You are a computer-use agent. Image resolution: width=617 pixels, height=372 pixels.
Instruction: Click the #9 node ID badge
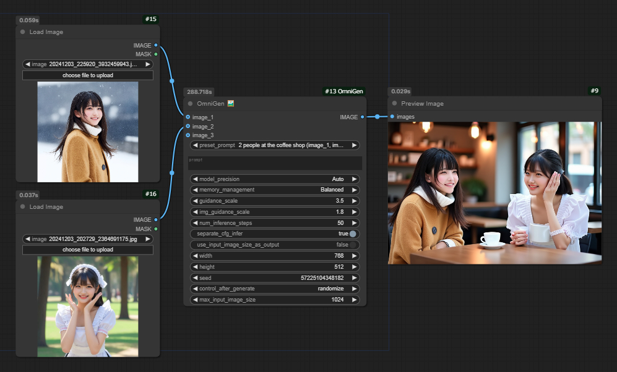[x=595, y=91]
